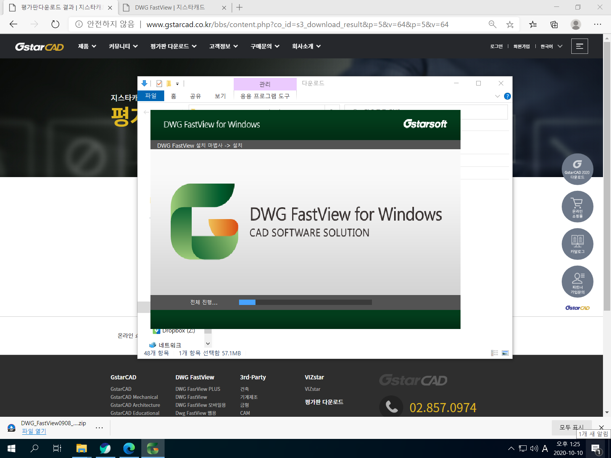Viewport: 611px width, 458px height.
Task: Open footer GstarCAD Mechanical link
Action: (134, 397)
